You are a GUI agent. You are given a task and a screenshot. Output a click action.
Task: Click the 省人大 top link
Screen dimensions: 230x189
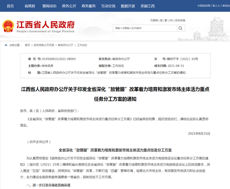(216, 6)
